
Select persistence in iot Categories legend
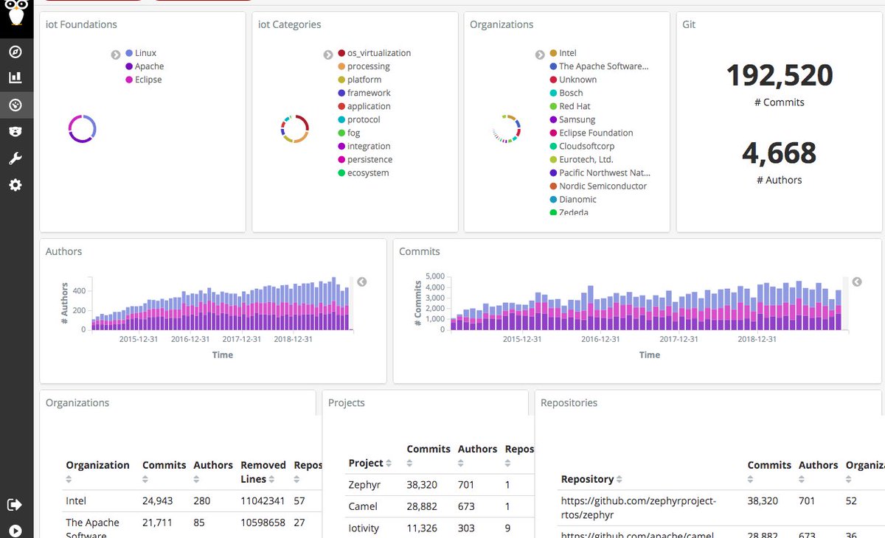click(x=365, y=159)
